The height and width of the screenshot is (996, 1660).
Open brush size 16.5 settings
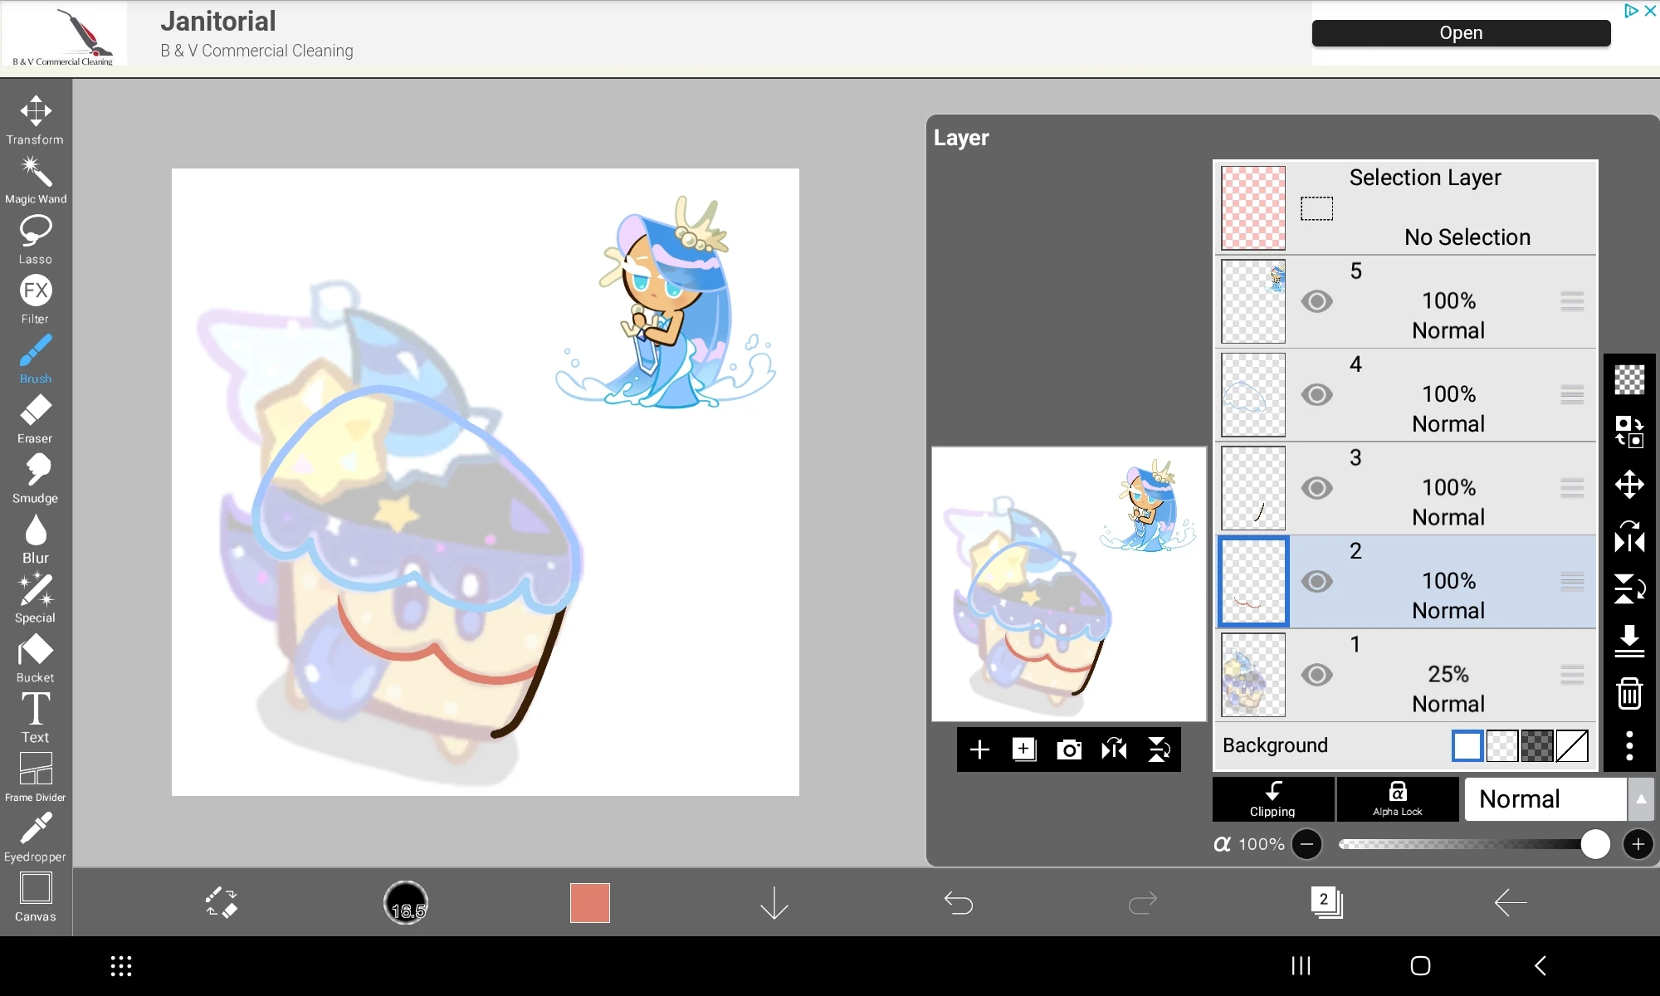tap(406, 903)
